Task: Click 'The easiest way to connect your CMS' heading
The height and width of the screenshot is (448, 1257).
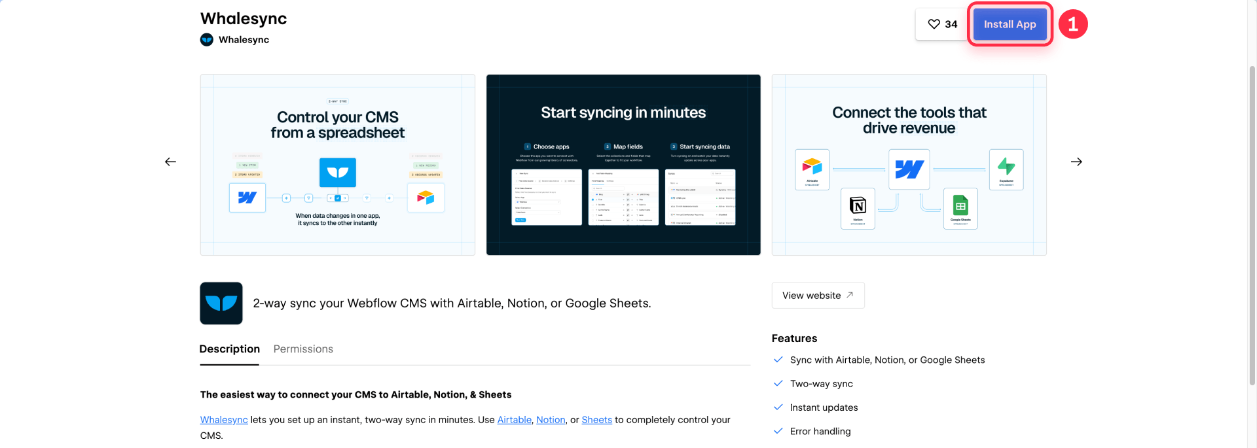Action: coord(355,395)
